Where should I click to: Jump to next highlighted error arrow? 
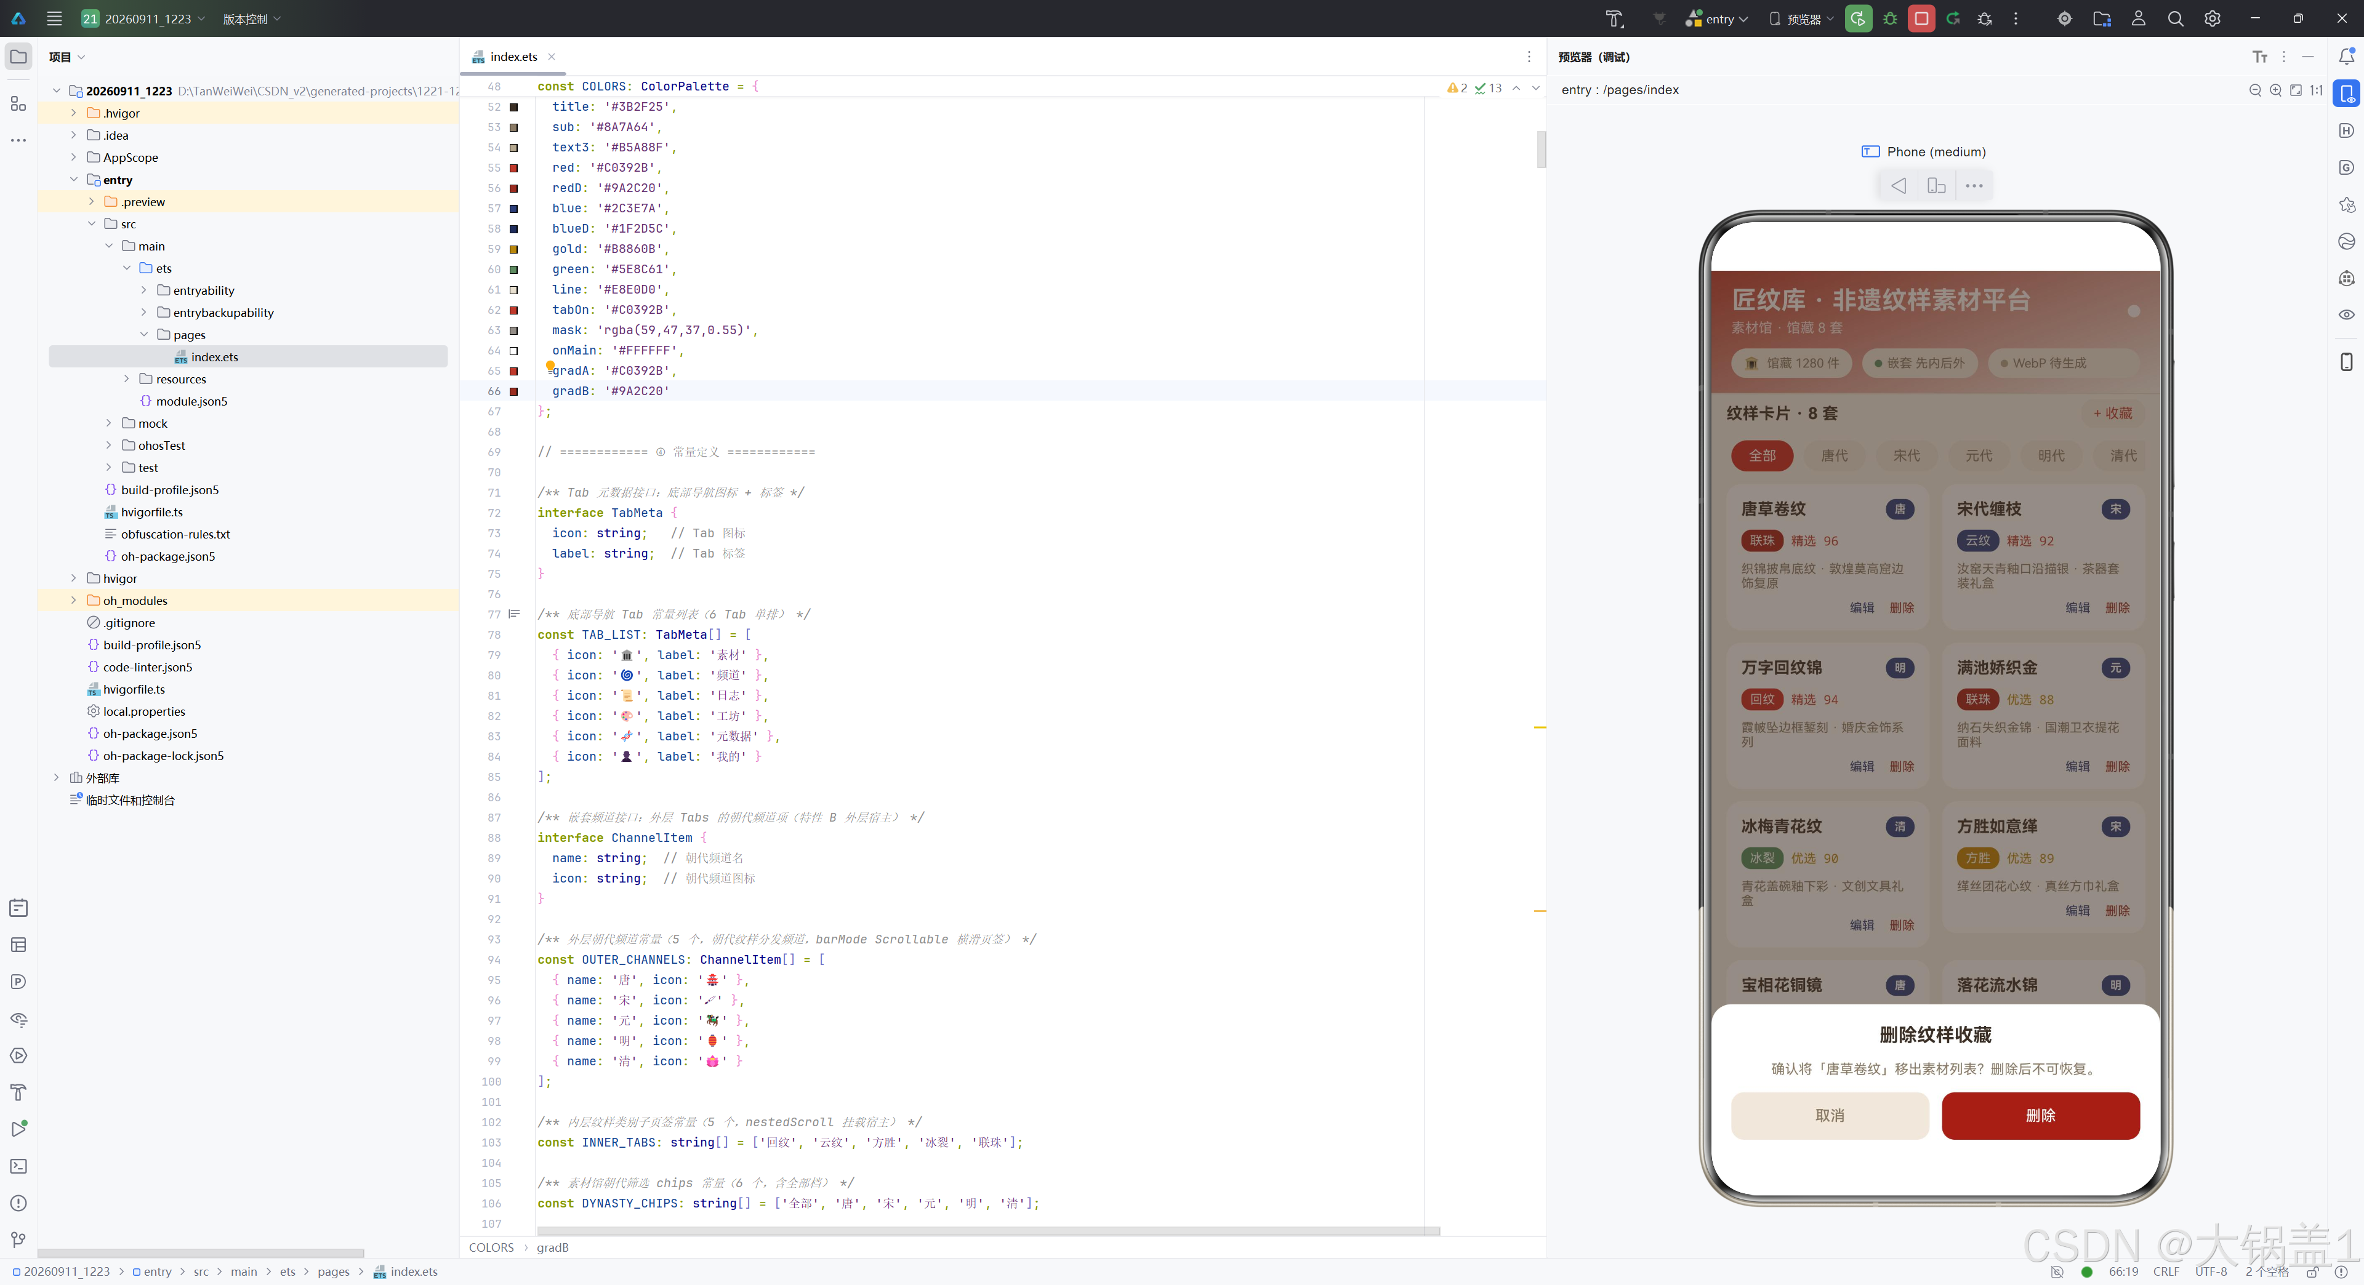[x=1536, y=88]
